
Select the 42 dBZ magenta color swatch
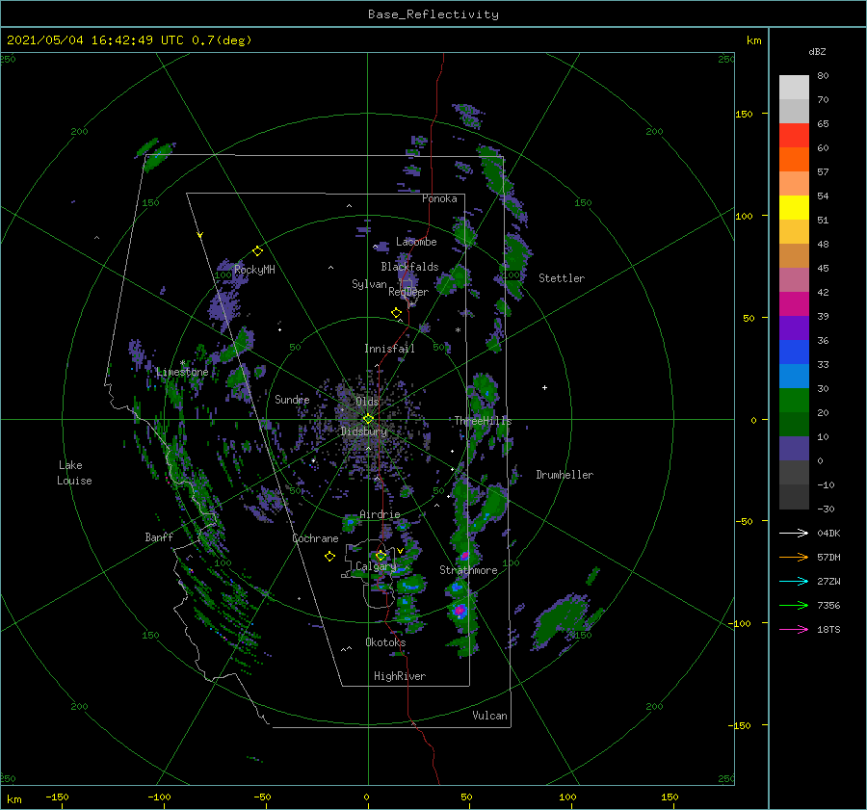click(x=794, y=303)
